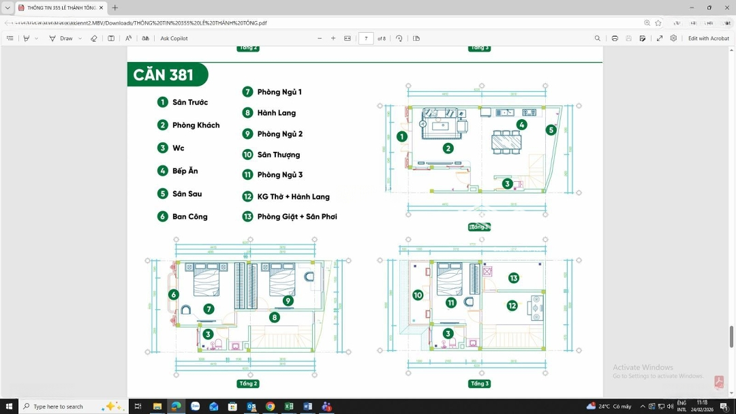Activate the Draw tool
Viewport: 736px width, 414px height.
pos(61,39)
